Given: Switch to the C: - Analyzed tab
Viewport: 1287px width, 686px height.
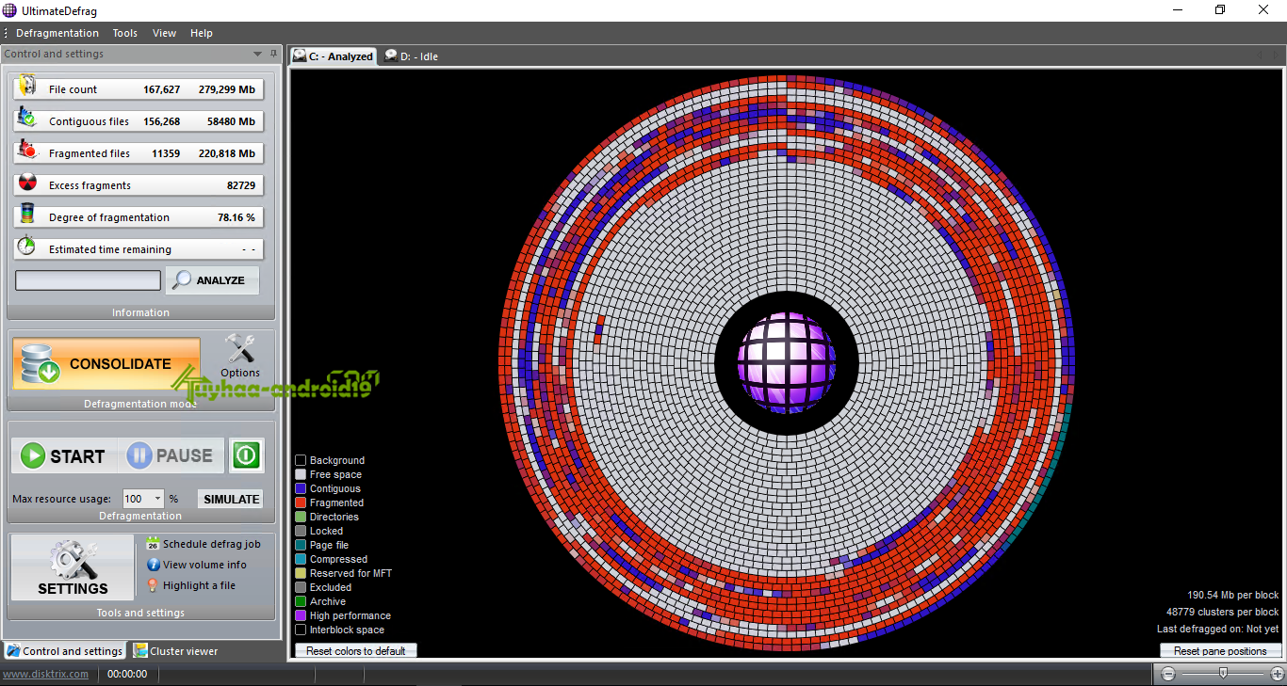Looking at the screenshot, I should coord(334,56).
